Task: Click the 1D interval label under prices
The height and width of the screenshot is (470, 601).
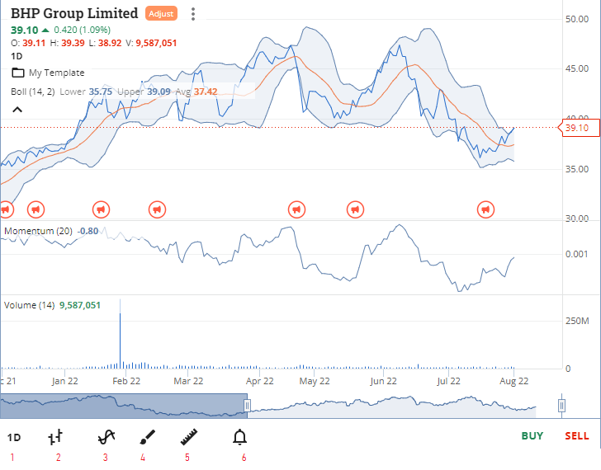Action: (x=17, y=56)
